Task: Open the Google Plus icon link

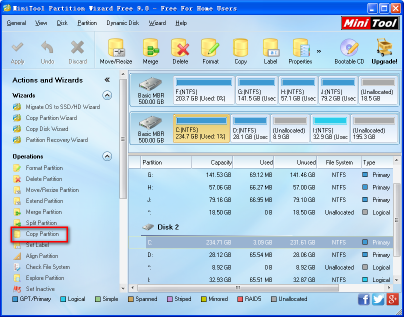Action: coord(392,299)
